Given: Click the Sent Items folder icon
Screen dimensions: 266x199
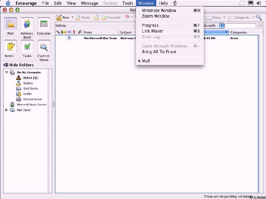Looking at the screenshot, I should point(19,88).
